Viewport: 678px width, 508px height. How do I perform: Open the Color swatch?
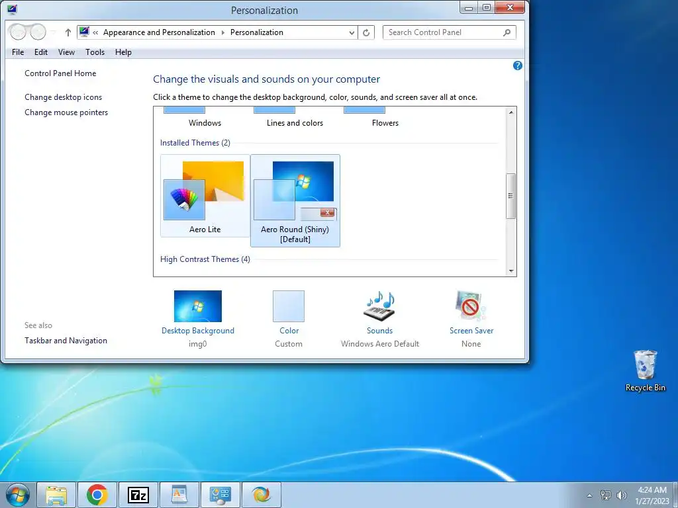click(x=289, y=306)
